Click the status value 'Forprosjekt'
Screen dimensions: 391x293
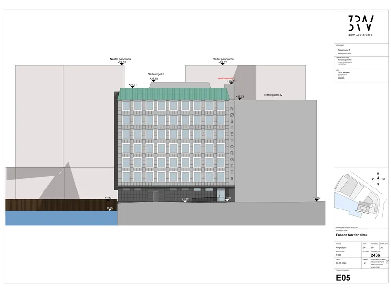pyautogui.click(x=341, y=248)
